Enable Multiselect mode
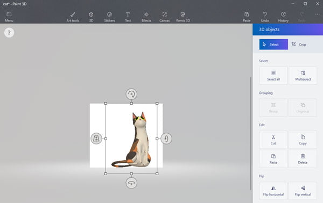The image size is (323, 203). 303,76
